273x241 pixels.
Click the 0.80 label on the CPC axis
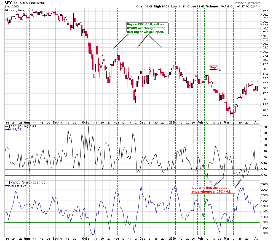[264, 169]
